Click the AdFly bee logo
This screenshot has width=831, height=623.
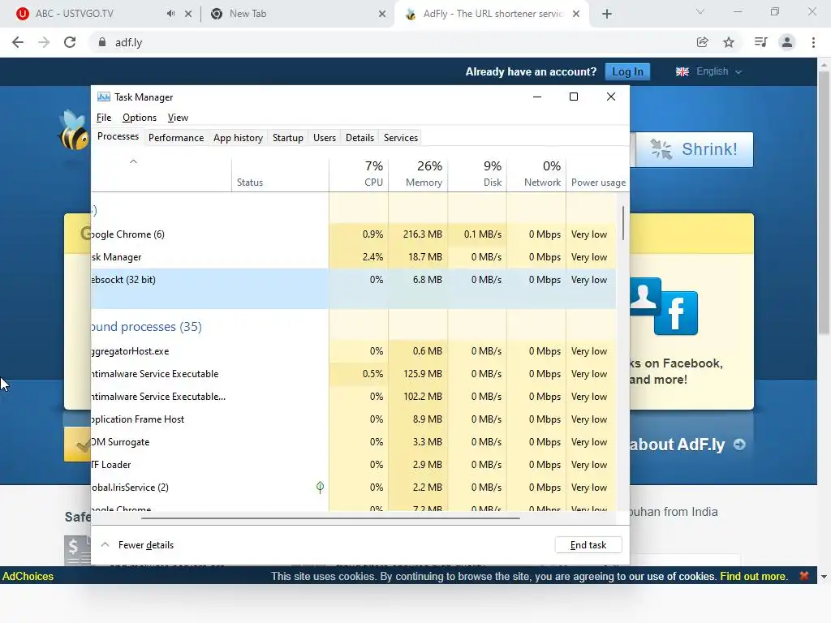tap(74, 131)
